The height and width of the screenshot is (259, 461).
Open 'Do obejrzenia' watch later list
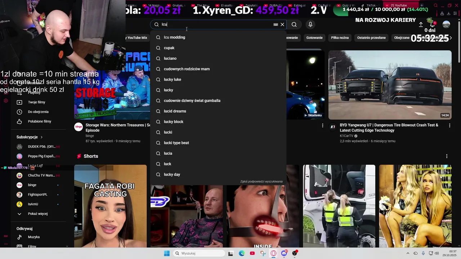tap(38, 112)
